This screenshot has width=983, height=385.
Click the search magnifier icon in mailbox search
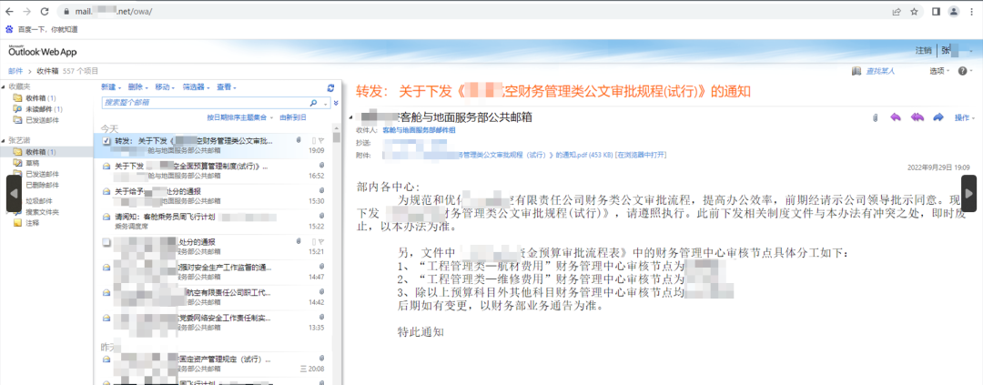314,102
